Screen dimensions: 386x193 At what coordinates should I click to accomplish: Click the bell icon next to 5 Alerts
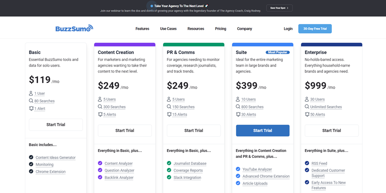pos(100,114)
